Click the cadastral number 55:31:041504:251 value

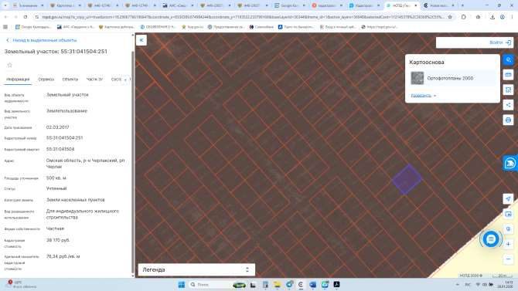(x=64, y=138)
